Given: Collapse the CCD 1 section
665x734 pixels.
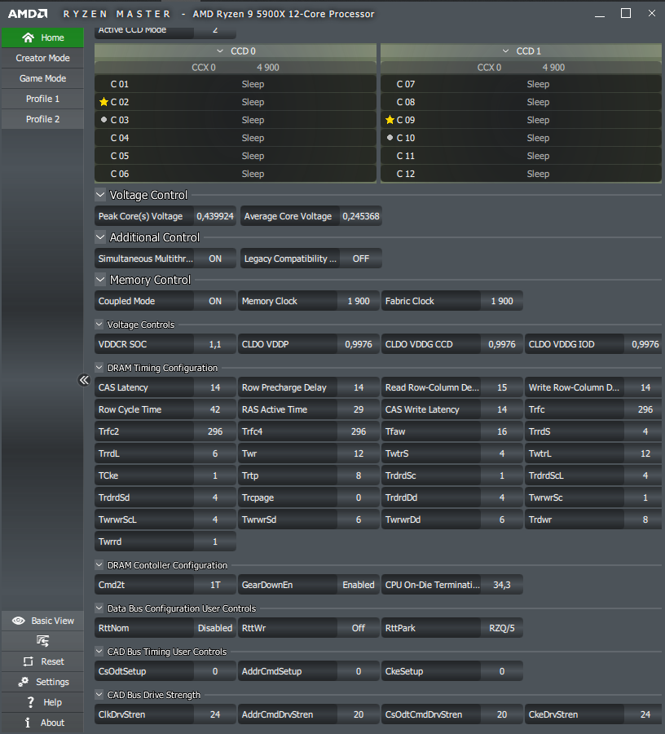Looking at the screenshot, I should point(505,51).
